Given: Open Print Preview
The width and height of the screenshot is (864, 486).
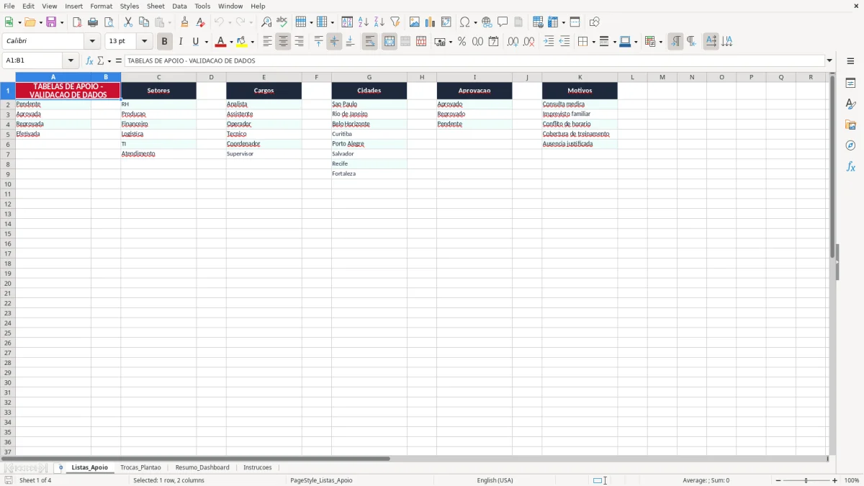Looking at the screenshot, I should (x=109, y=22).
